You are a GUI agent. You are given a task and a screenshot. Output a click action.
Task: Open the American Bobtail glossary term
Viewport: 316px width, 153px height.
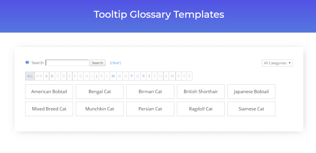[x=49, y=92]
